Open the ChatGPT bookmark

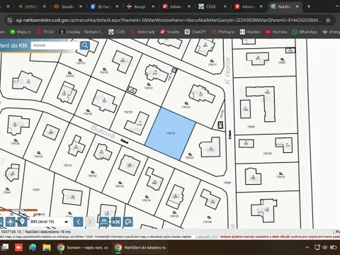click(195, 32)
